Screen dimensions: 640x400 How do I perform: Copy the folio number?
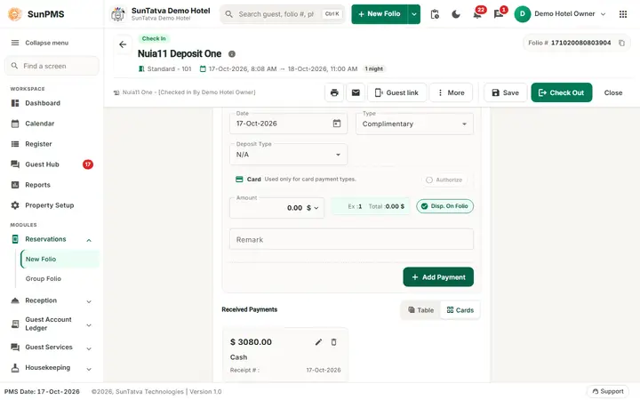[x=621, y=43]
